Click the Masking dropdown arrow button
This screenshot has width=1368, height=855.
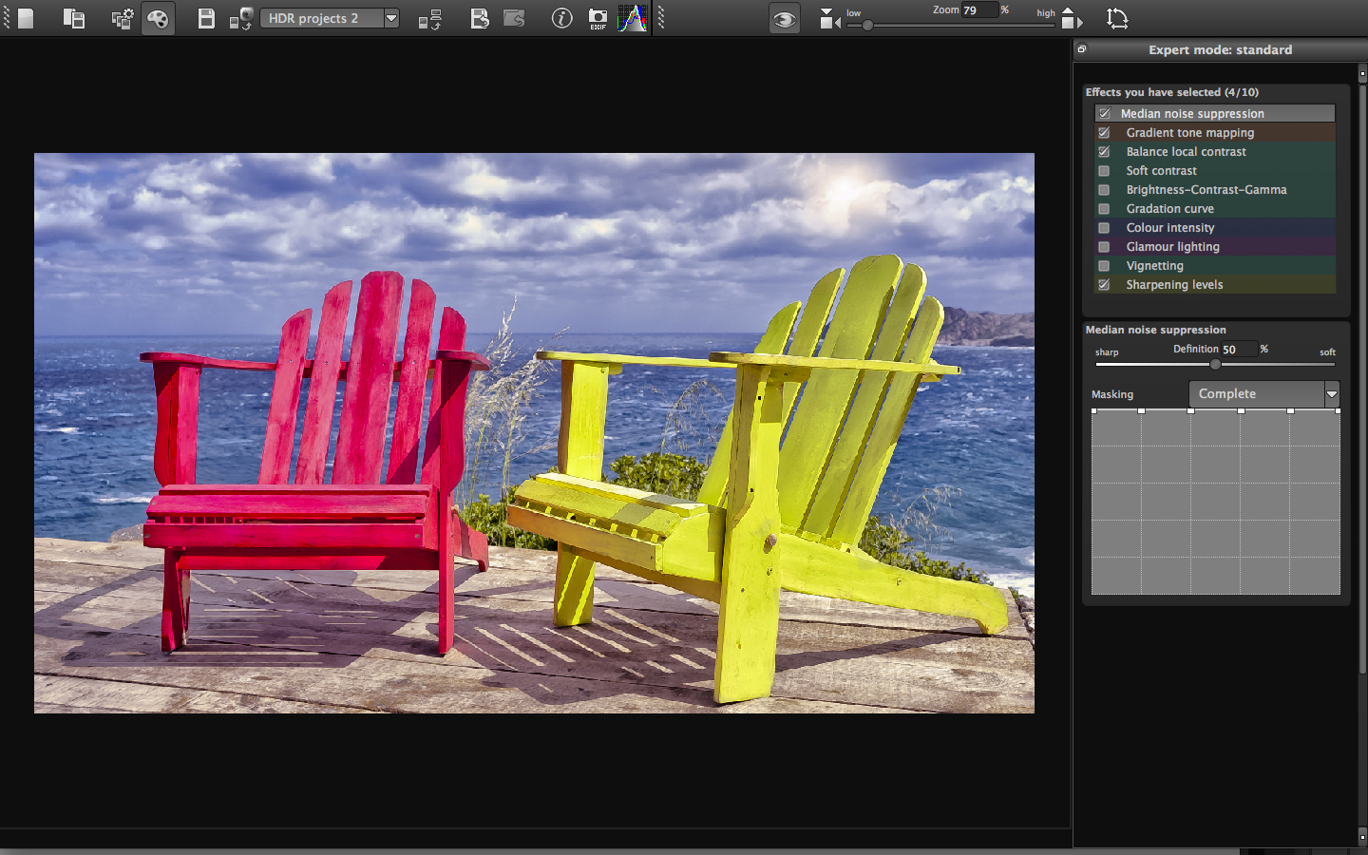pos(1332,393)
